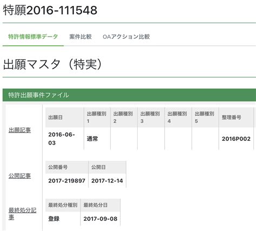This screenshot has width=256, height=231.
Task: Click publication number 2017-219897
Action: coord(67,181)
